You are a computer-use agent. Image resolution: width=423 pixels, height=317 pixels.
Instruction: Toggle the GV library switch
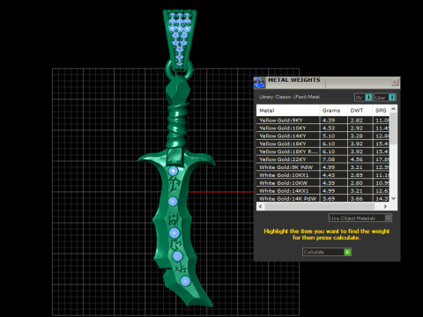[363, 97]
